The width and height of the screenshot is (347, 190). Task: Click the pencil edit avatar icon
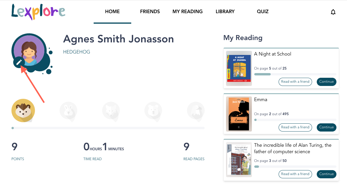point(19,62)
